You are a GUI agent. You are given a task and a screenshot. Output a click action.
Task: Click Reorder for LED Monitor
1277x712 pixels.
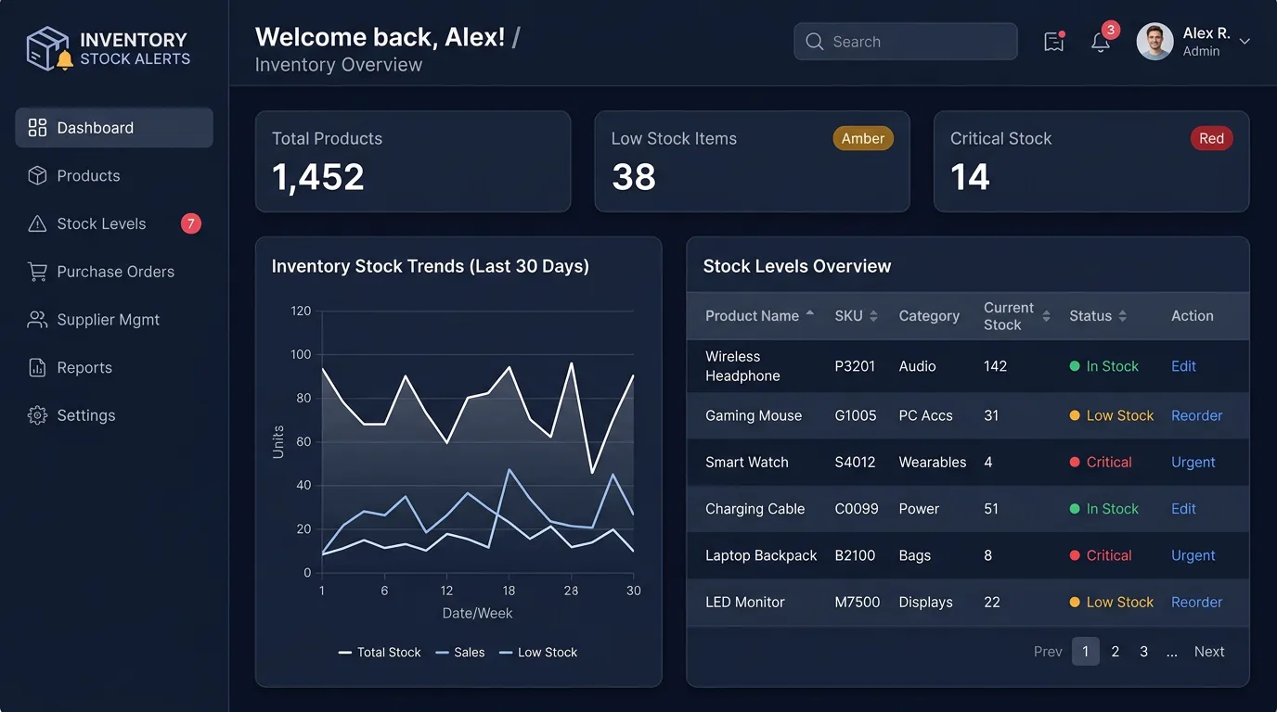pos(1196,602)
